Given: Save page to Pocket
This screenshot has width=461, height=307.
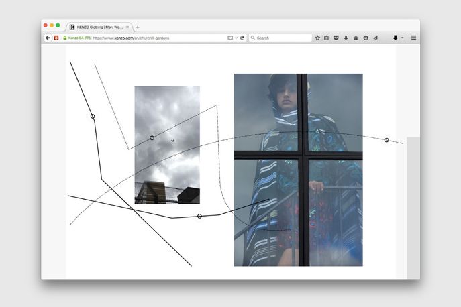Looking at the screenshot, I should tap(336, 38).
